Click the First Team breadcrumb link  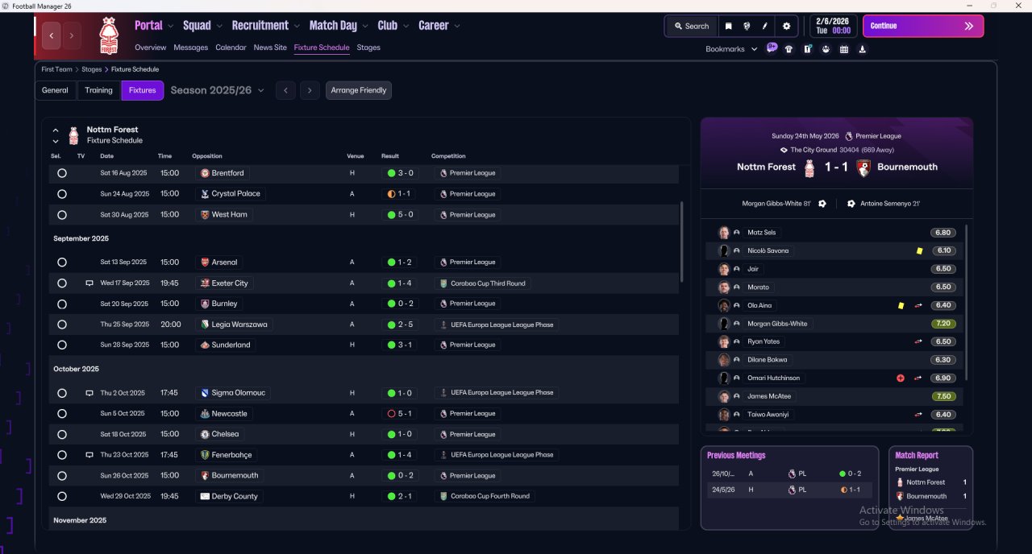[x=57, y=70]
